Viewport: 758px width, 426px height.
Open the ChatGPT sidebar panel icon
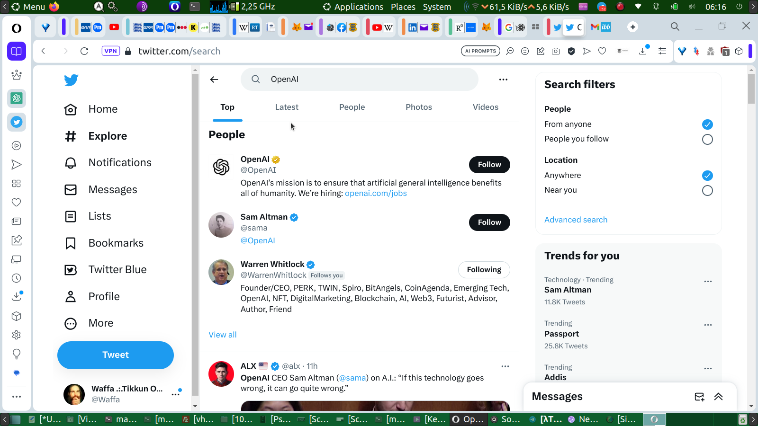pyautogui.click(x=17, y=98)
